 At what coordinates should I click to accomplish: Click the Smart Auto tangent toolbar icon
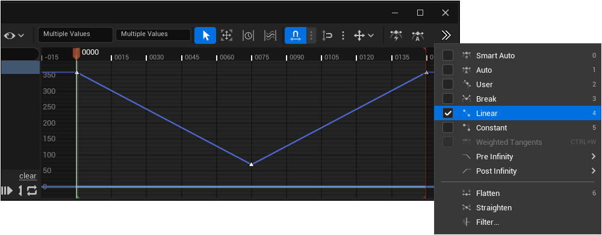(x=396, y=35)
